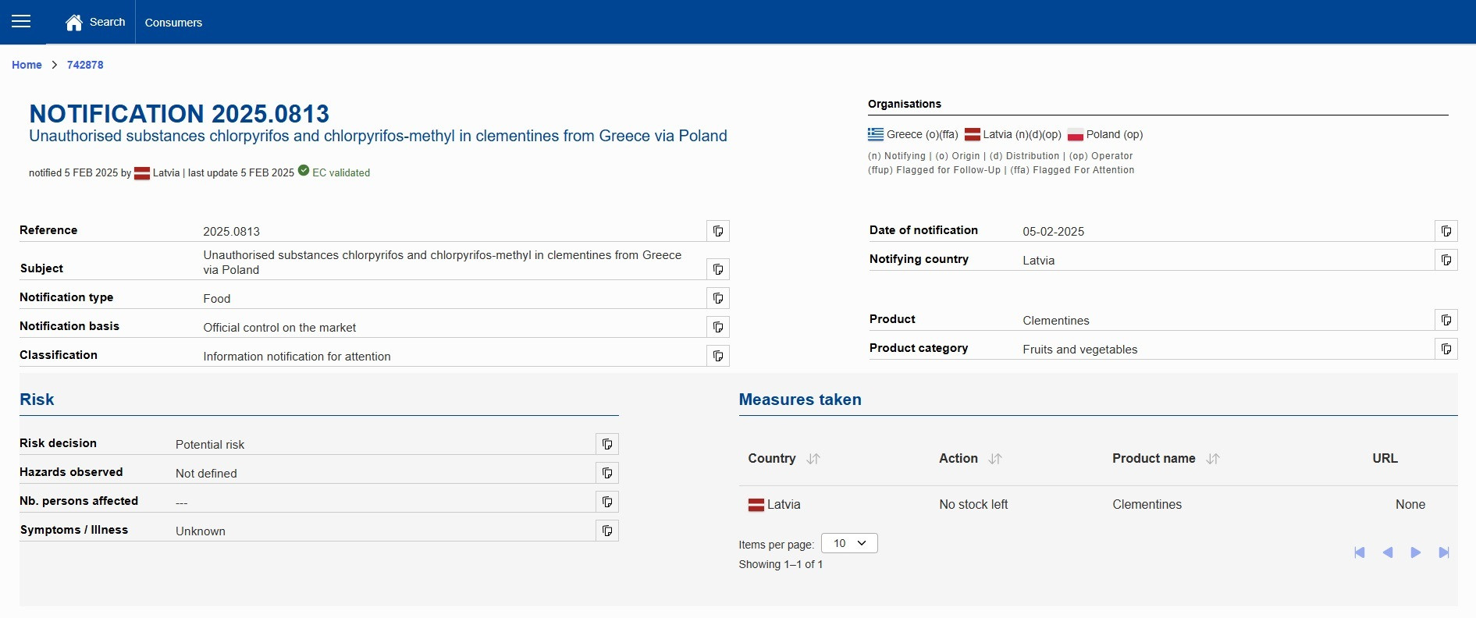Click the home Search icon
The height and width of the screenshot is (618, 1476).
click(74, 23)
